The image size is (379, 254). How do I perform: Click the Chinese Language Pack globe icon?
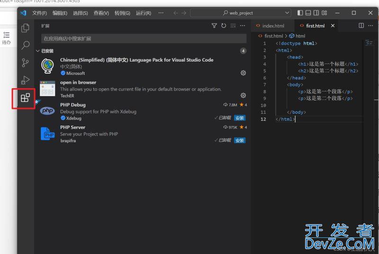47,66
